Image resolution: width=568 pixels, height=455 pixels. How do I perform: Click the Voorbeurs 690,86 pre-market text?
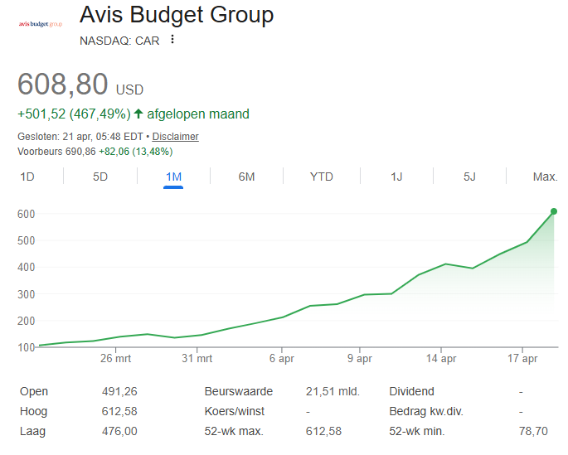click(56, 152)
